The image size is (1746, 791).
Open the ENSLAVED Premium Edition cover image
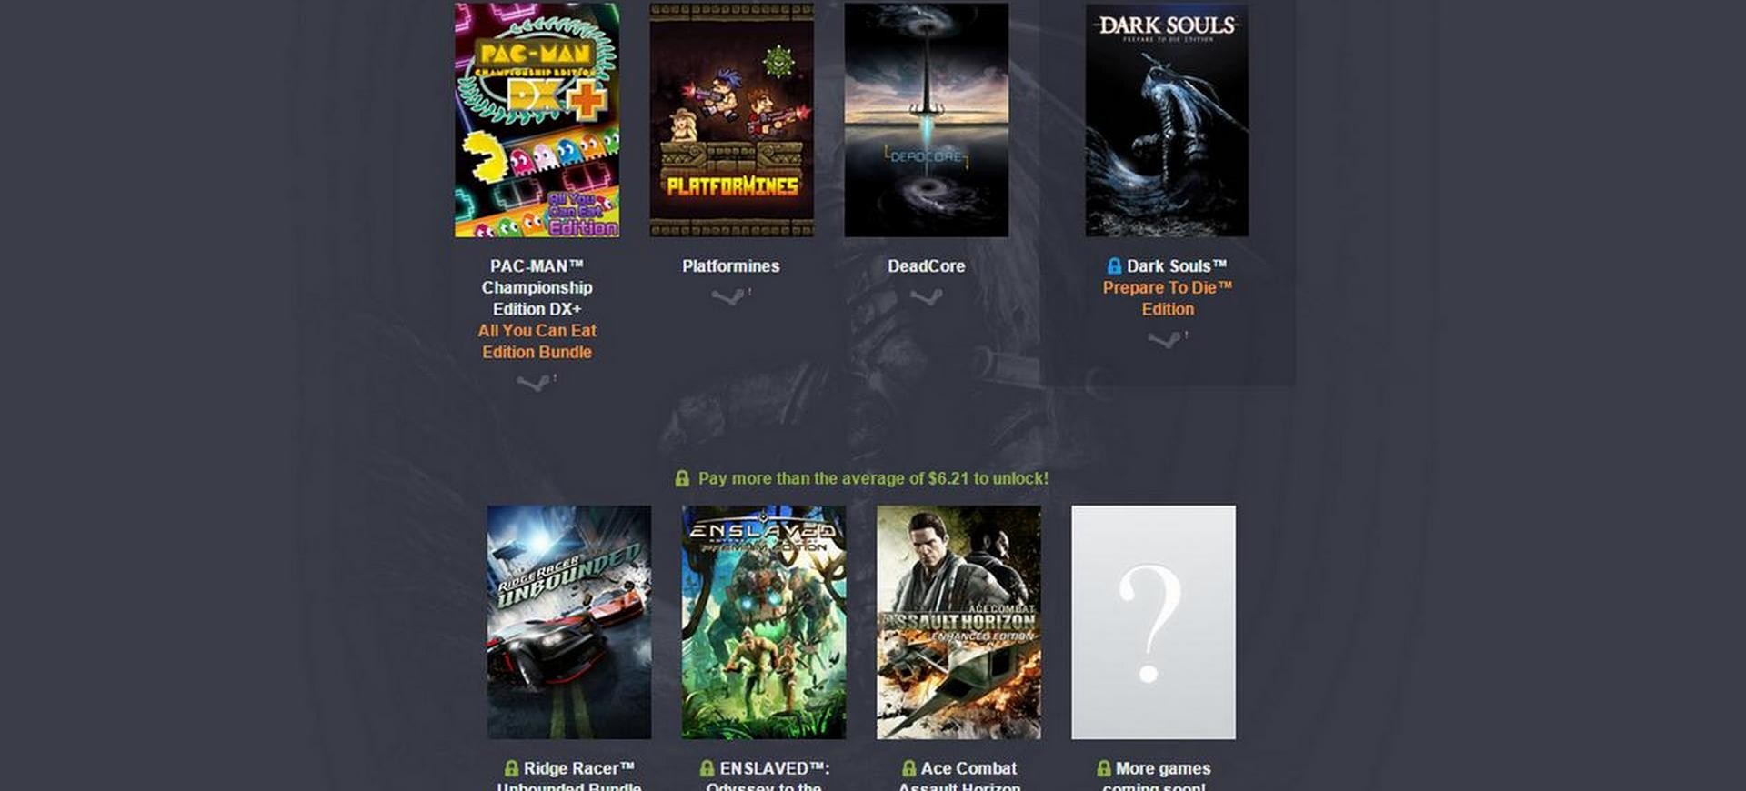763,622
